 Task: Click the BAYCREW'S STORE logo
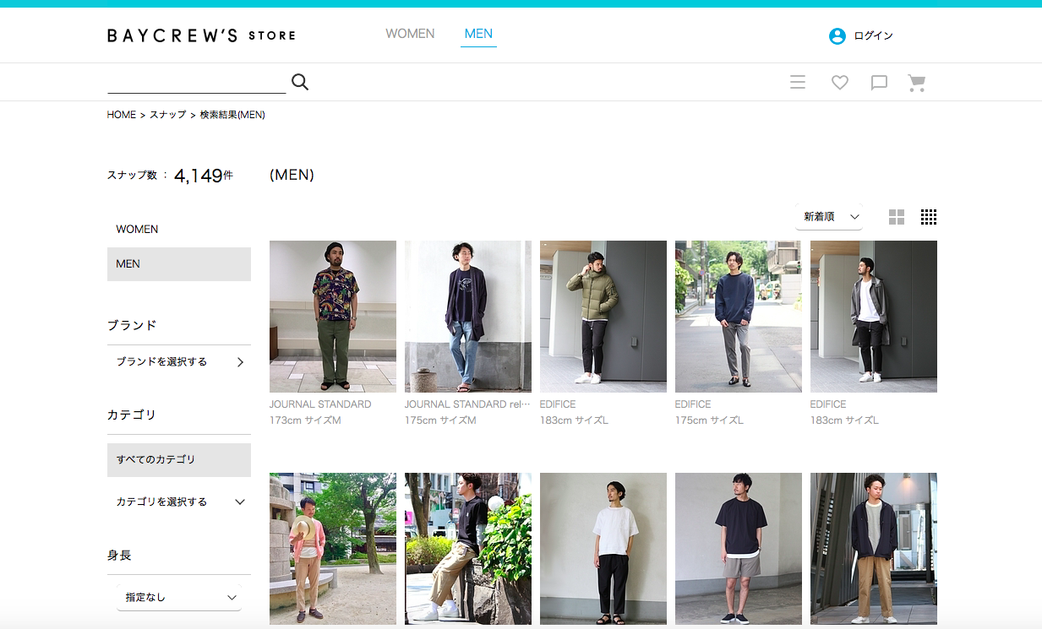point(201,35)
